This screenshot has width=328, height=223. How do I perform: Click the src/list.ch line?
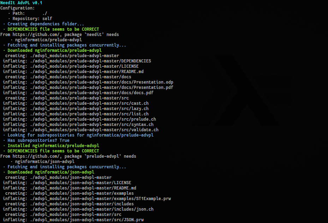coord(76,114)
